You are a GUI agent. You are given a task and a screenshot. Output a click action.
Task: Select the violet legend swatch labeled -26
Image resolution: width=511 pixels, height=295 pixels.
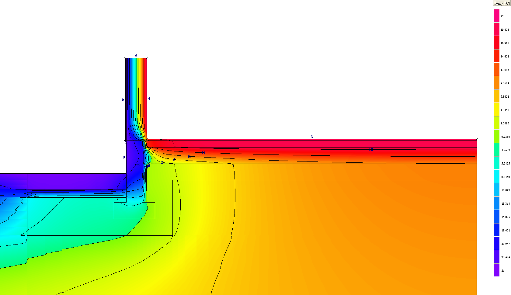click(496, 270)
